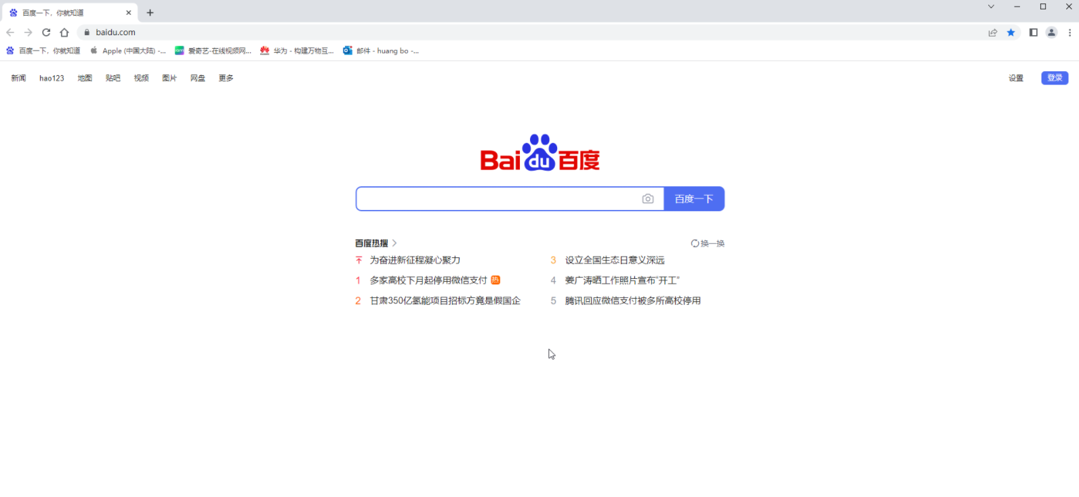Open hot topic 甘肃350亿氢能项目招标方竟是假国企

click(x=445, y=301)
